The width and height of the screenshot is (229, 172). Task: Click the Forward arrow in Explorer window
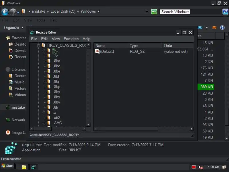pos(13,12)
